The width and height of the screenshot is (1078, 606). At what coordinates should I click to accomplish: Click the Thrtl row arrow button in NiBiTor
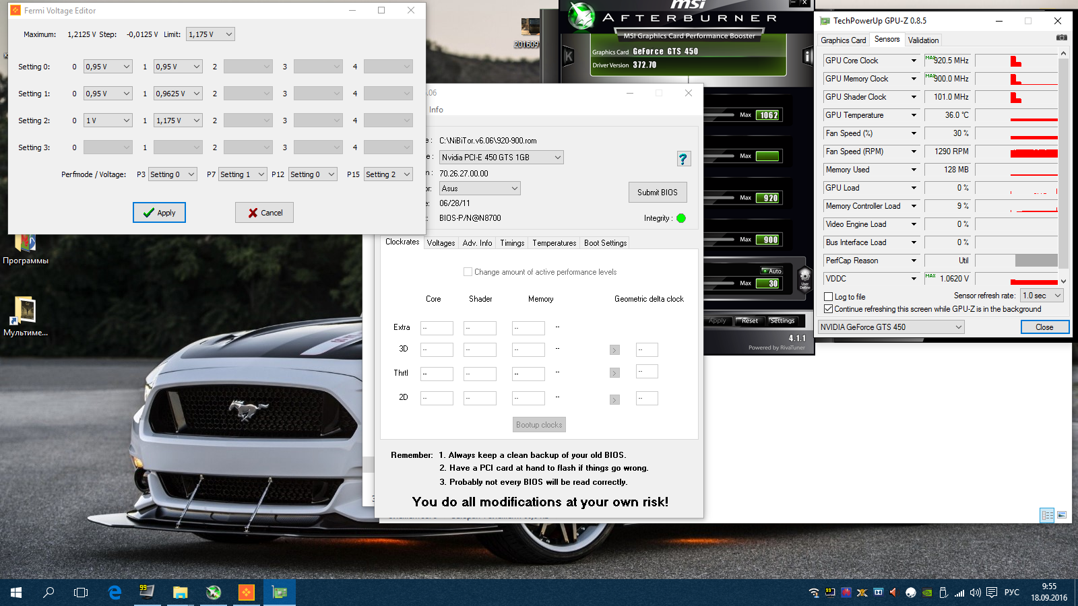614,373
